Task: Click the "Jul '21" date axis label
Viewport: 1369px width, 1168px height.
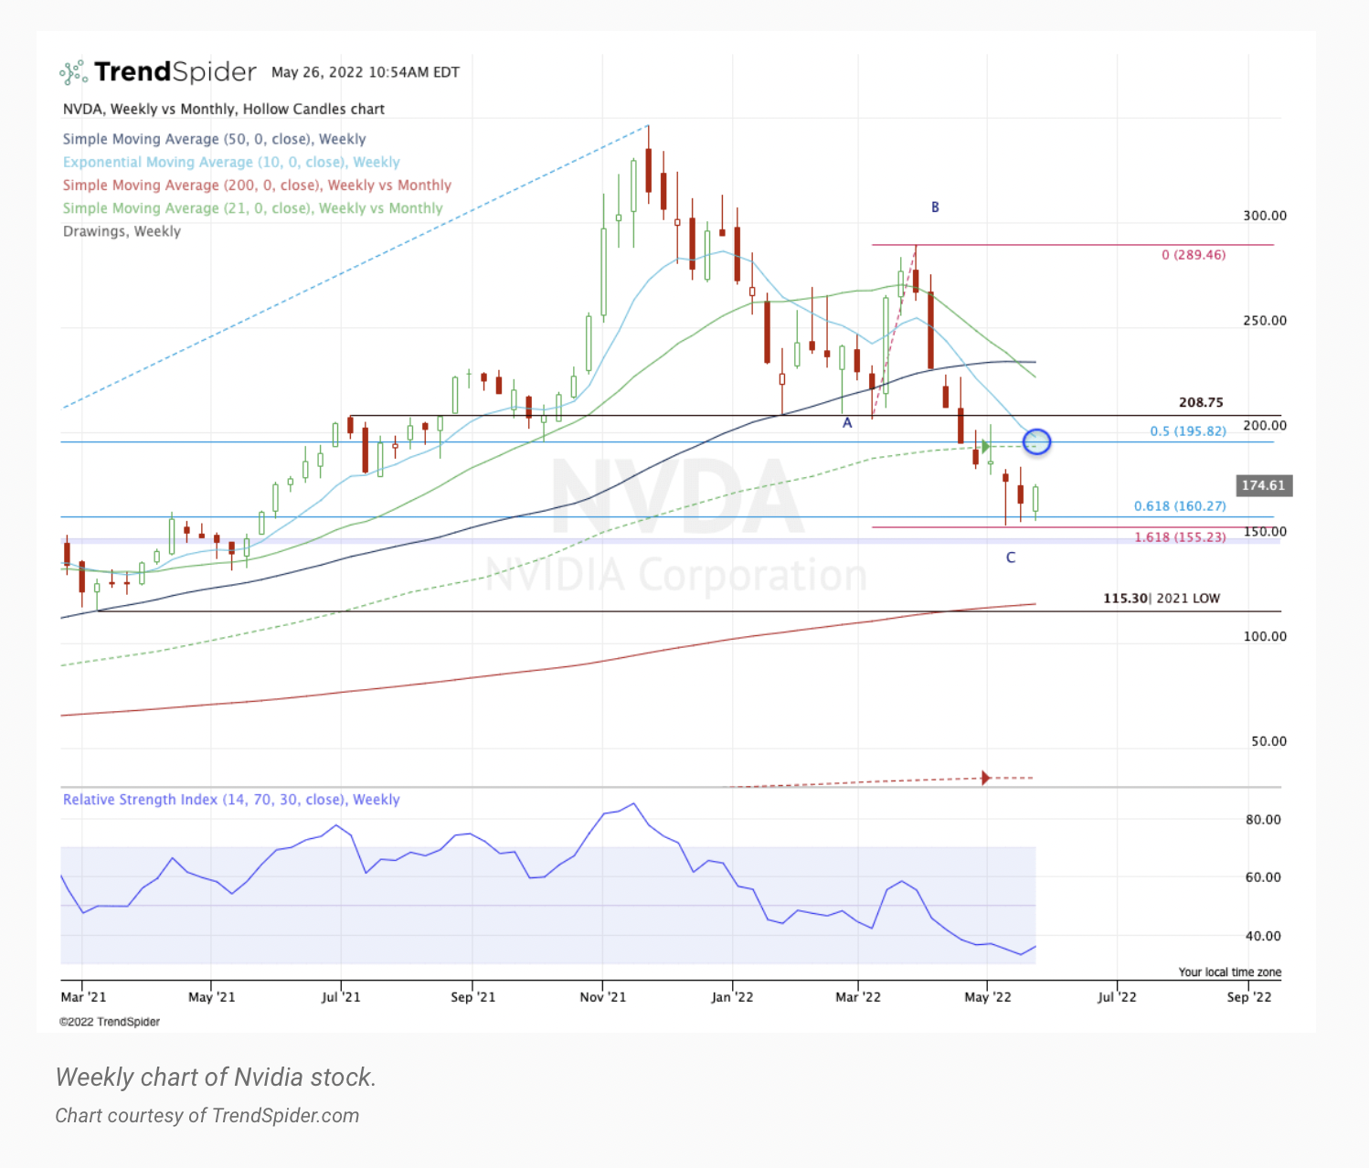Action: 341,997
